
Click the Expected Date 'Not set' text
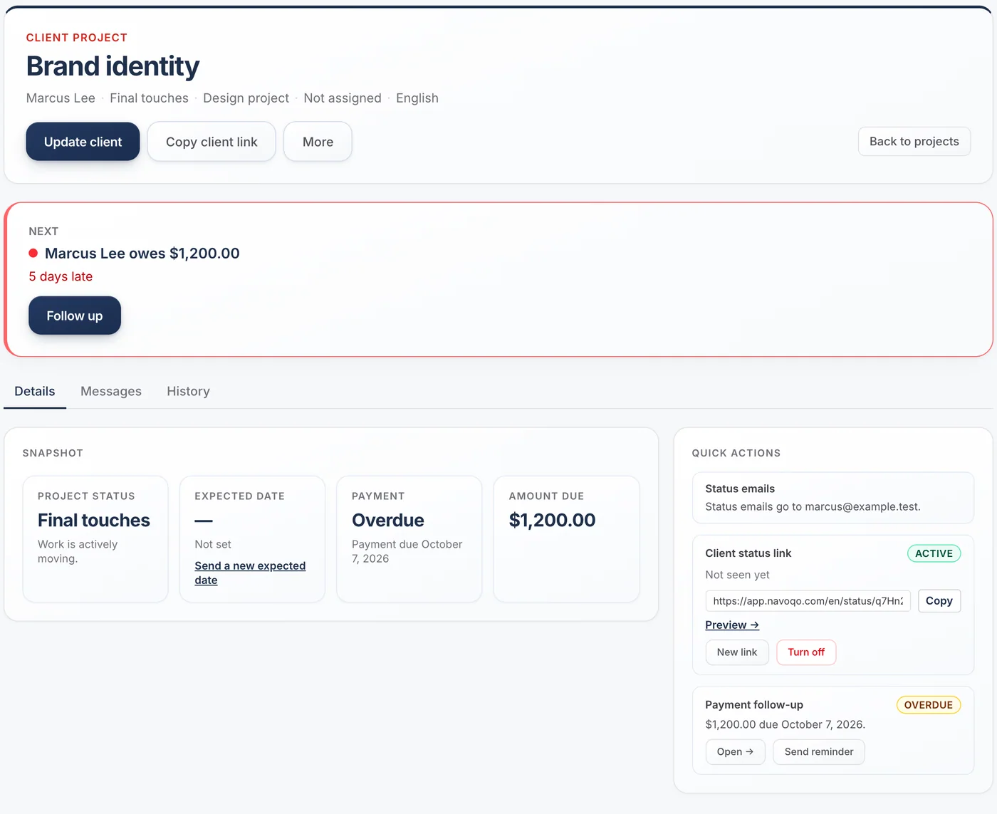(x=213, y=544)
